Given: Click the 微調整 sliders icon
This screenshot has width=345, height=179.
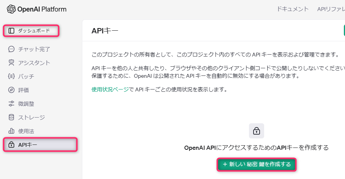Looking at the screenshot, I should (11, 104).
